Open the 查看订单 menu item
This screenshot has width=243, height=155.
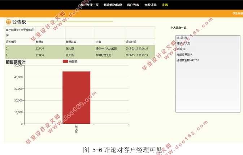151,5
